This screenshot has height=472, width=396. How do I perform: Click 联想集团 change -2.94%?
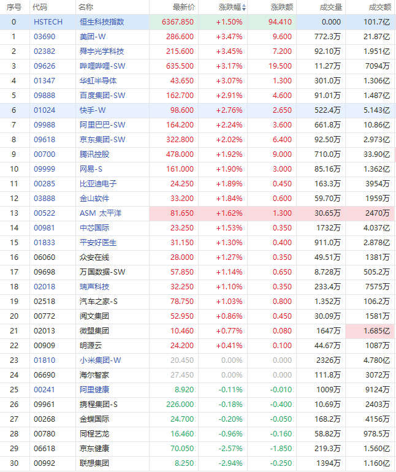click(230, 463)
